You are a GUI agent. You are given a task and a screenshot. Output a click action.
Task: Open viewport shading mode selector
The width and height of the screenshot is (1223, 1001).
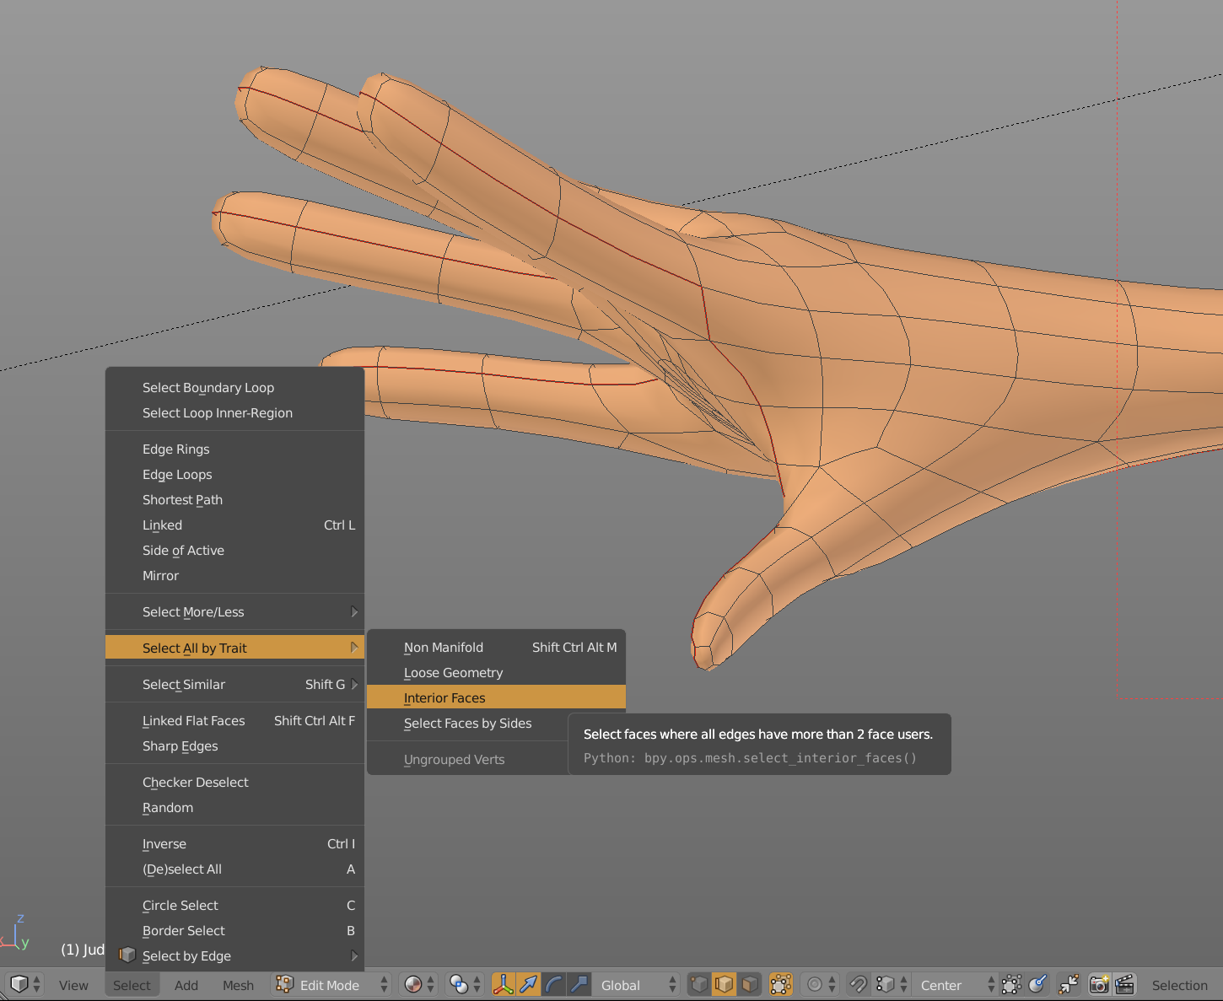click(x=420, y=984)
